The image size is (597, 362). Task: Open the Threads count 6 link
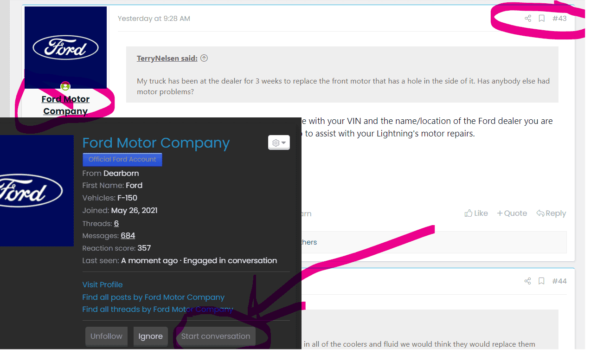point(116,224)
